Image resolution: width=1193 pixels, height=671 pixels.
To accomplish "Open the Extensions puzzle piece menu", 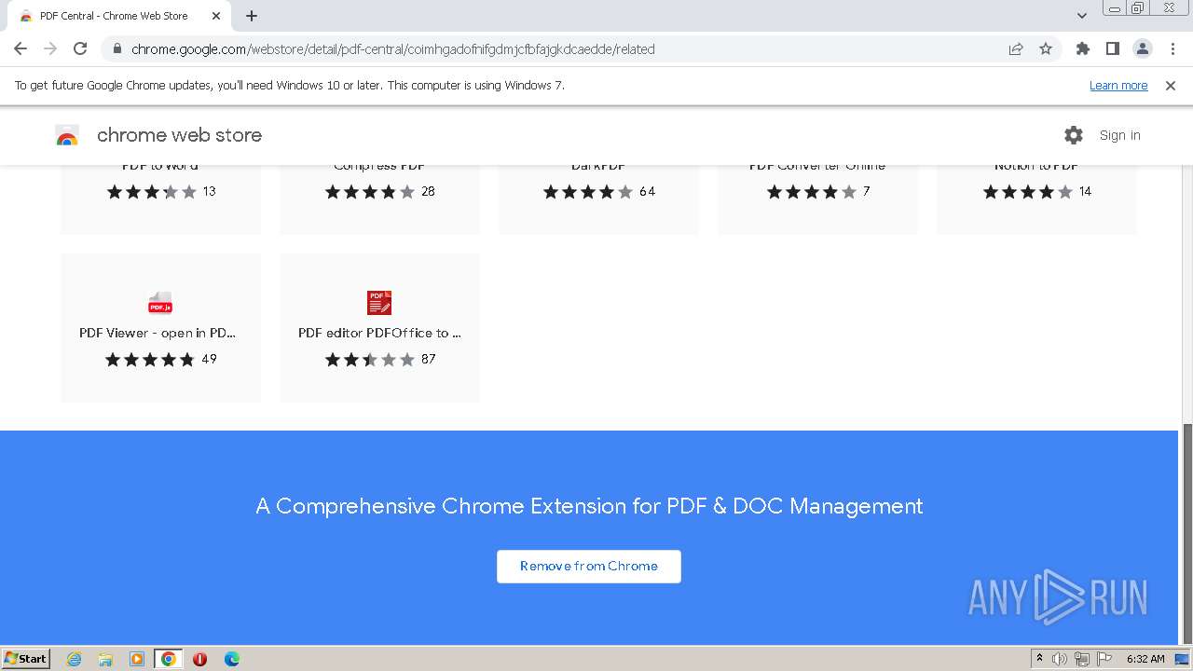I will [x=1083, y=48].
